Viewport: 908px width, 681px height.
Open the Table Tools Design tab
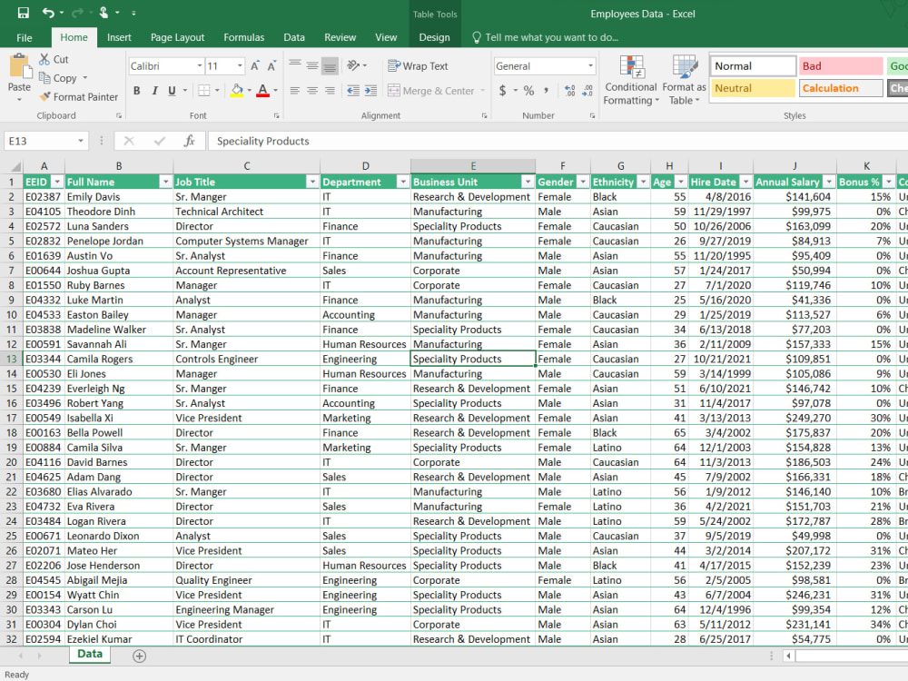click(434, 37)
